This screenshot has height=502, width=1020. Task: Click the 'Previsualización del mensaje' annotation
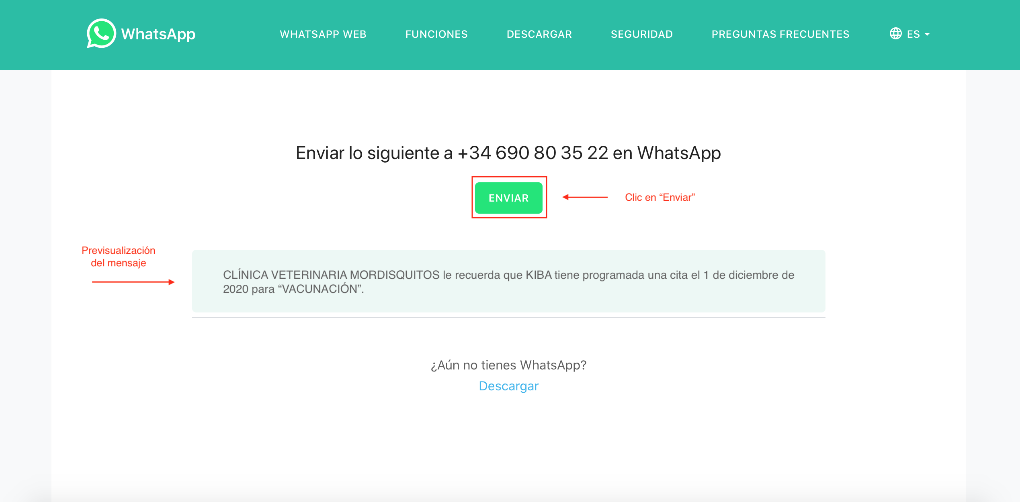click(x=119, y=257)
